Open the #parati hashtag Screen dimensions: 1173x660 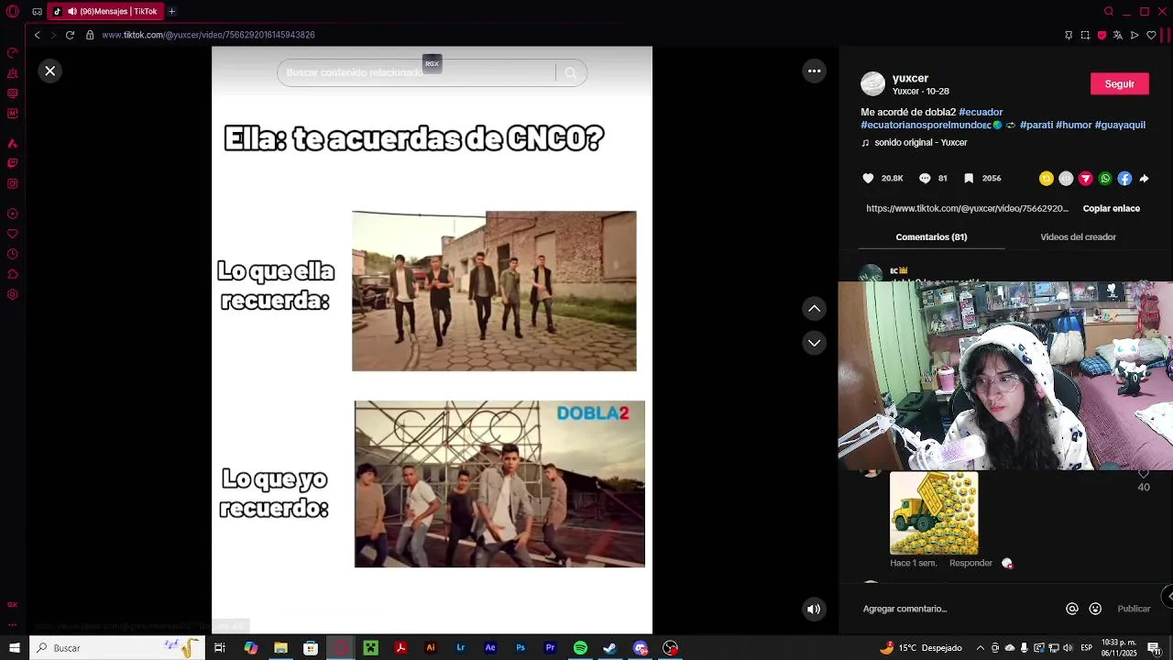1036,125
